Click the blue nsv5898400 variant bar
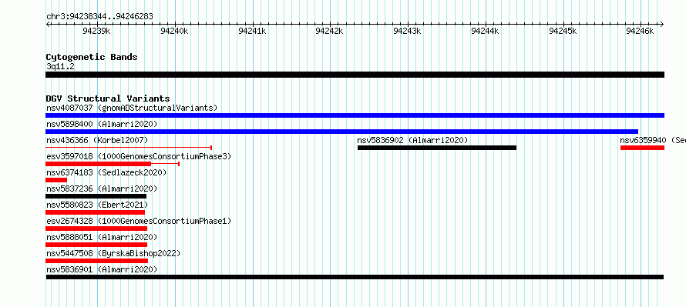686x307 pixels. coord(341,132)
